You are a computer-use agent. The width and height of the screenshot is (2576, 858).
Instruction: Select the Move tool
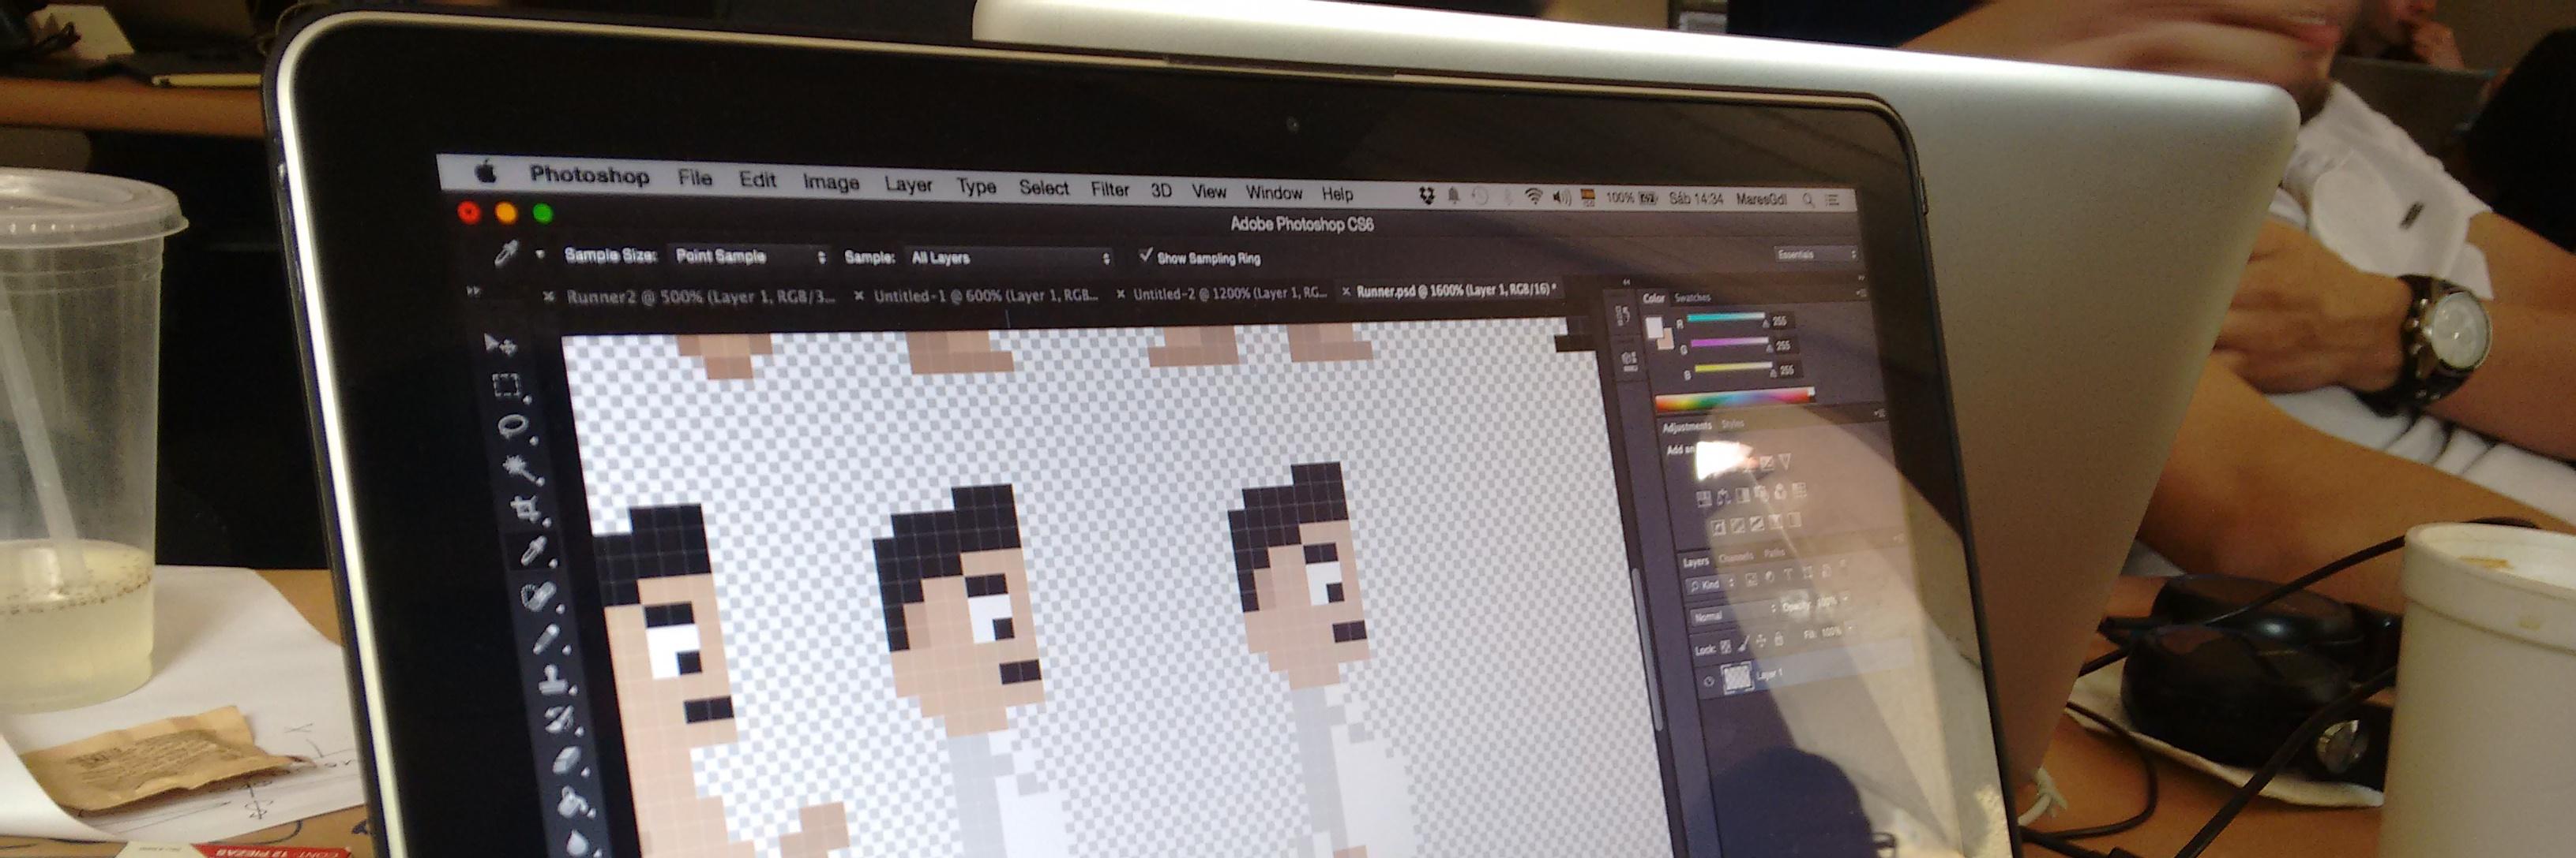pos(499,345)
